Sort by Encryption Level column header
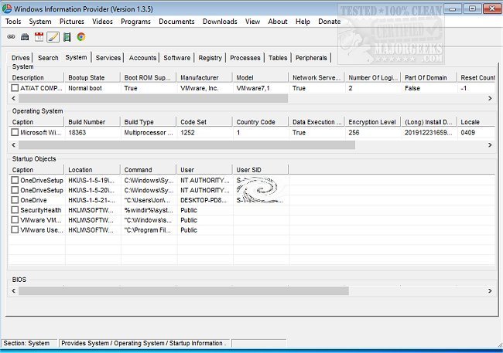The width and height of the screenshot is (503, 353). click(372, 122)
